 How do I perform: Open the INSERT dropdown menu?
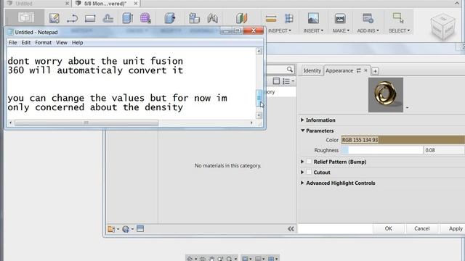313,30
